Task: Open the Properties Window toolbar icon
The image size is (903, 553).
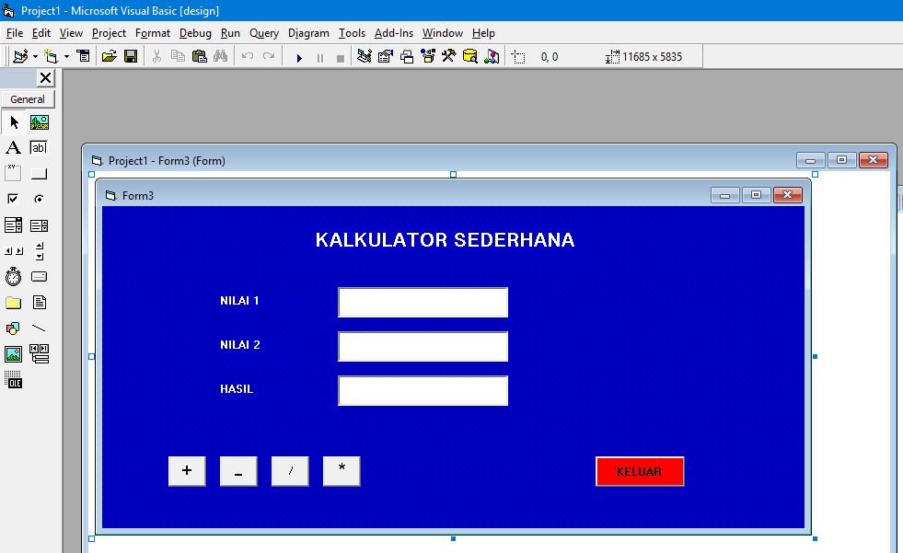Action: [x=384, y=56]
